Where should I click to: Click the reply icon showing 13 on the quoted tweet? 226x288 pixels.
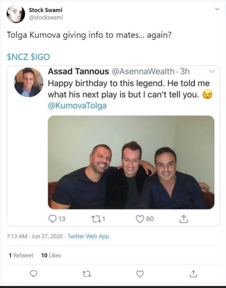tap(52, 219)
